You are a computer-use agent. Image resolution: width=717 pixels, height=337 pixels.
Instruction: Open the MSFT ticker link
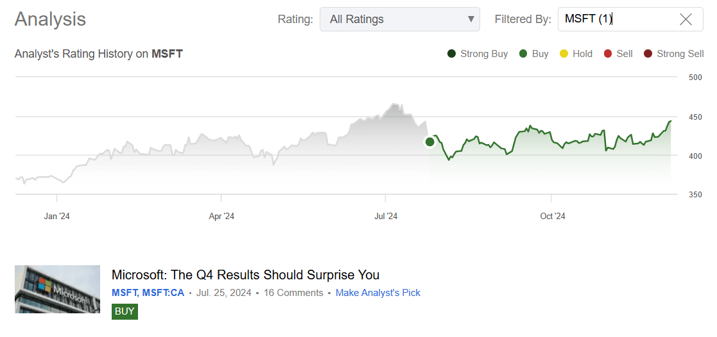click(x=124, y=293)
